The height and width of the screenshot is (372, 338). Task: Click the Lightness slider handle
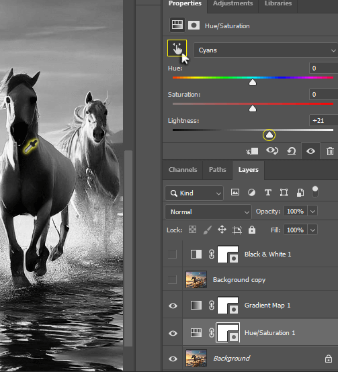269,135
